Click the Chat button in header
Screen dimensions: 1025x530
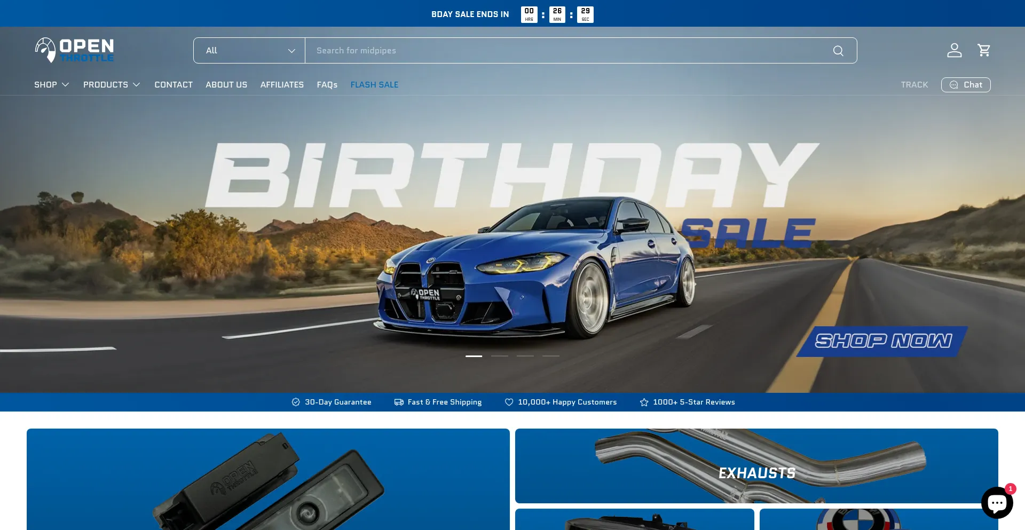tap(966, 85)
